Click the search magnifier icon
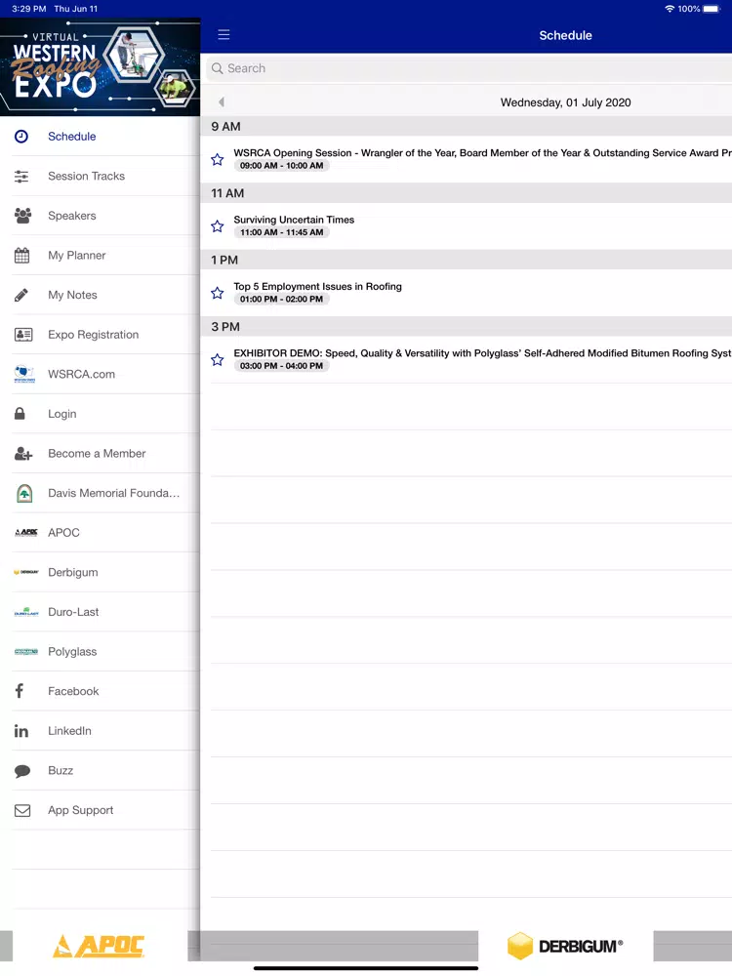The height and width of the screenshot is (976, 732). [218, 68]
